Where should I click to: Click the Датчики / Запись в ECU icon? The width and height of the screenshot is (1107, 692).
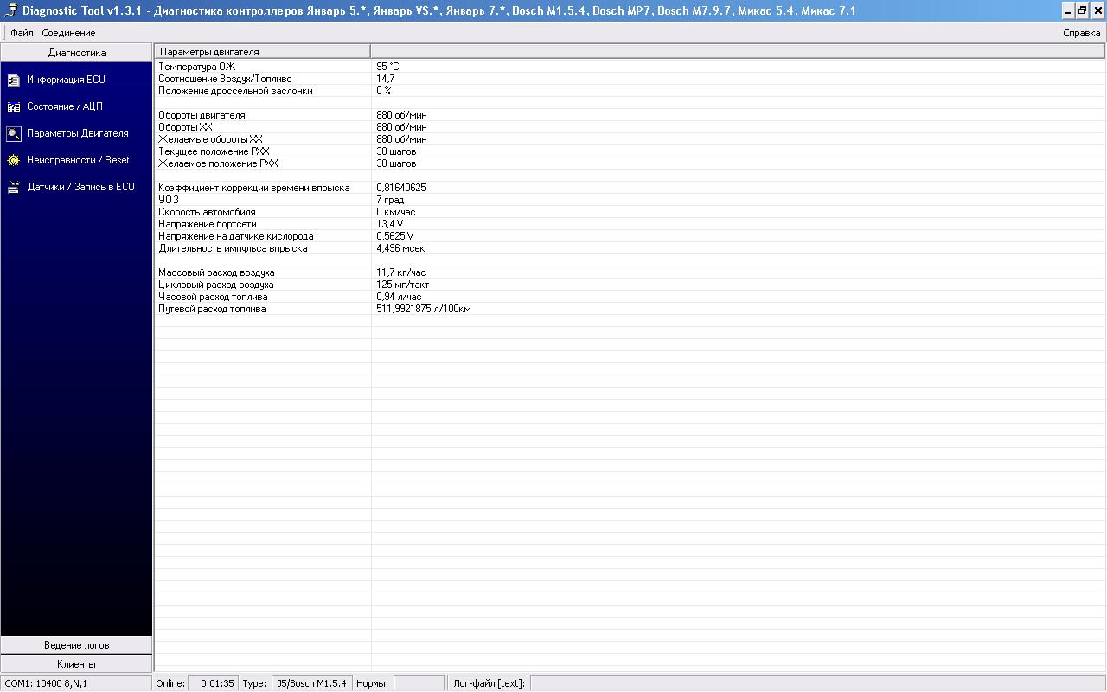pyautogui.click(x=13, y=187)
